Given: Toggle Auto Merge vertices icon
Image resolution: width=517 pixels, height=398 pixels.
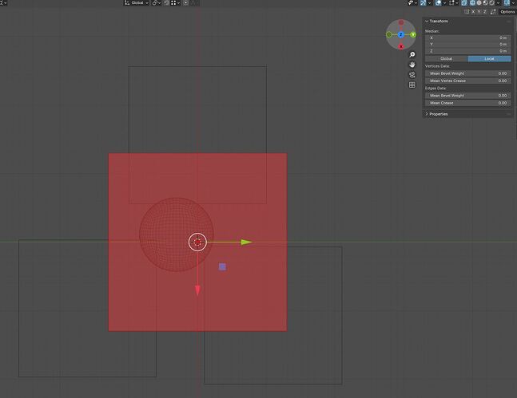Looking at the screenshot, I should click(x=493, y=11).
